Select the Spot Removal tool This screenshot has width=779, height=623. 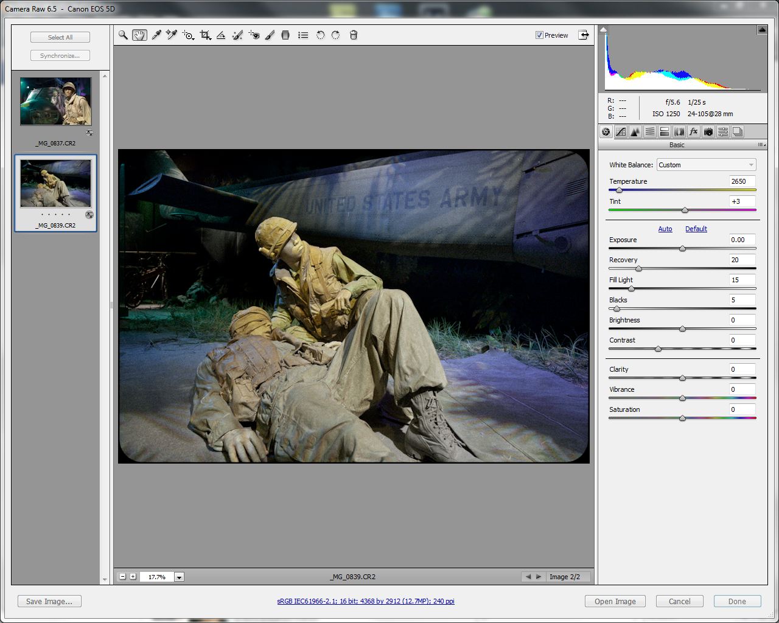click(x=237, y=35)
